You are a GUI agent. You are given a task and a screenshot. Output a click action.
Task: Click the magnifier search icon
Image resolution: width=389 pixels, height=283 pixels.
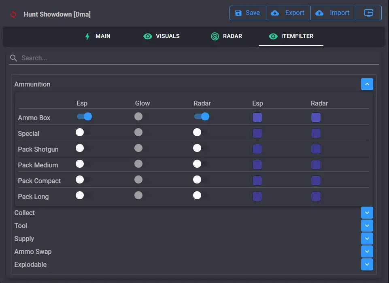pos(13,58)
